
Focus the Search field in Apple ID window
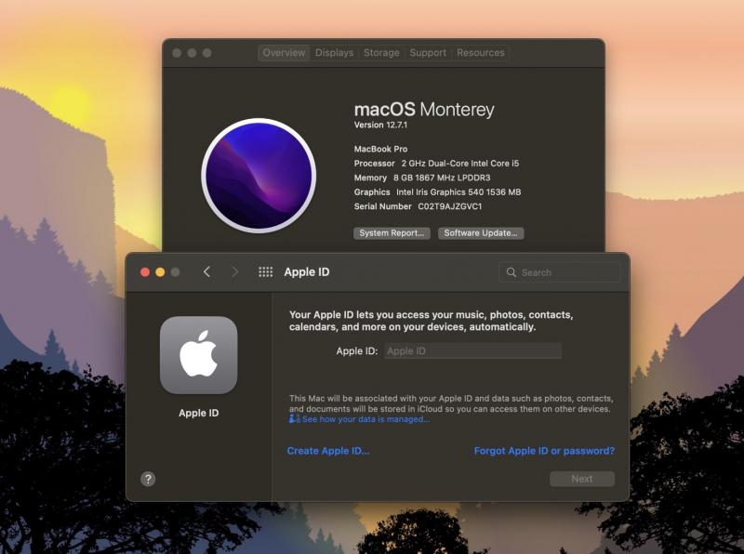click(x=560, y=272)
